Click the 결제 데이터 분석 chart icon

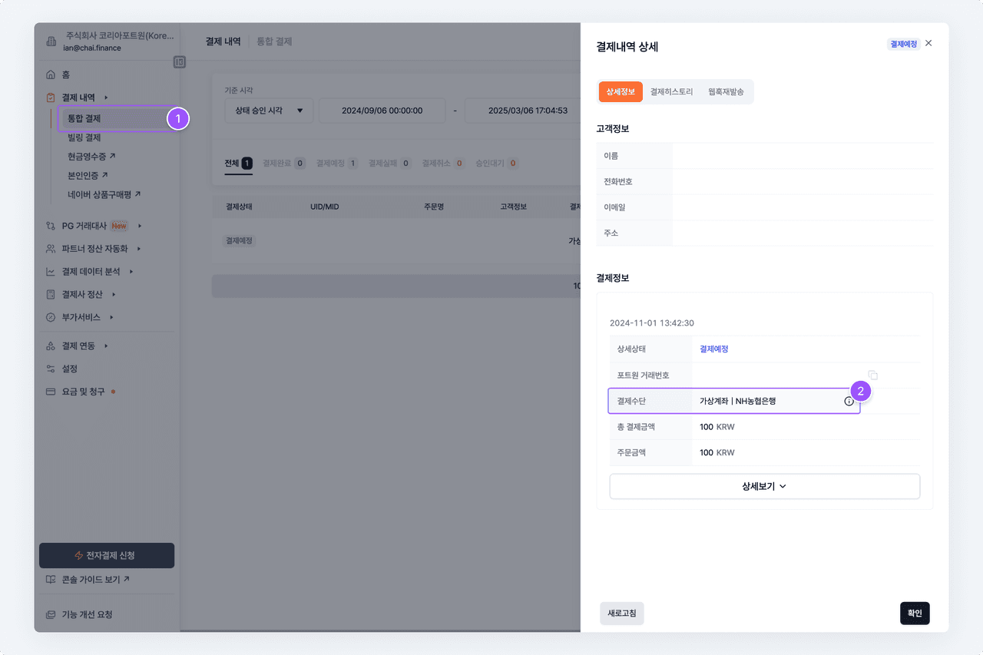tap(51, 272)
